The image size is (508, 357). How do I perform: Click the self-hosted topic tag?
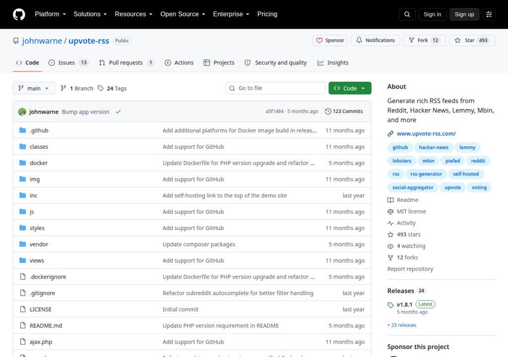point(465,174)
